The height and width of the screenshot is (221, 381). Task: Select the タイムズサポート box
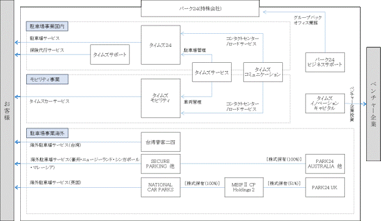[x=110, y=55]
